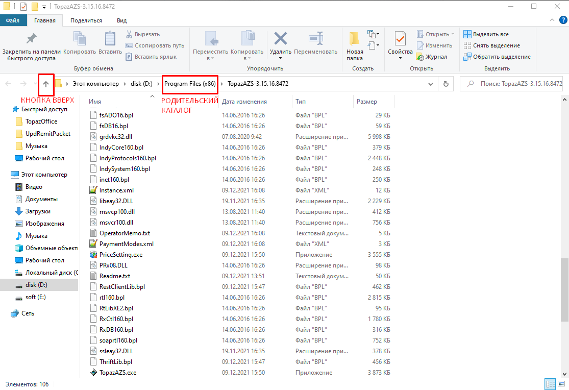Select TopazOffice in Quick access
Image resolution: width=569 pixels, height=390 pixels.
(41, 121)
